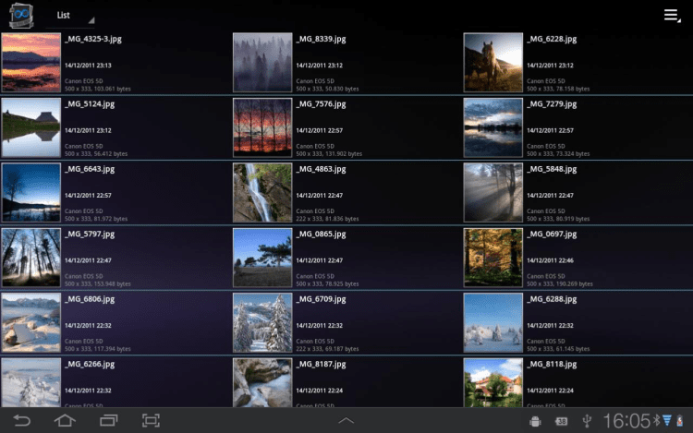Open the List view mode dropdown
The image size is (693, 433).
click(70, 16)
